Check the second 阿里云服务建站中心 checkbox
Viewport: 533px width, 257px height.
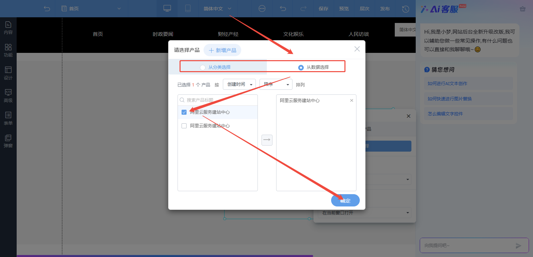pos(184,126)
